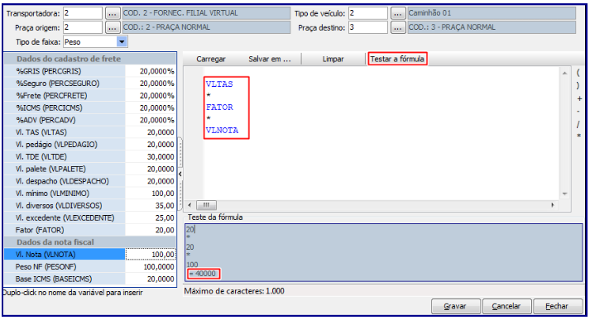Select %ADV (PERCADV) variable row
This screenshot has width=590, height=320.
[x=89, y=120]
